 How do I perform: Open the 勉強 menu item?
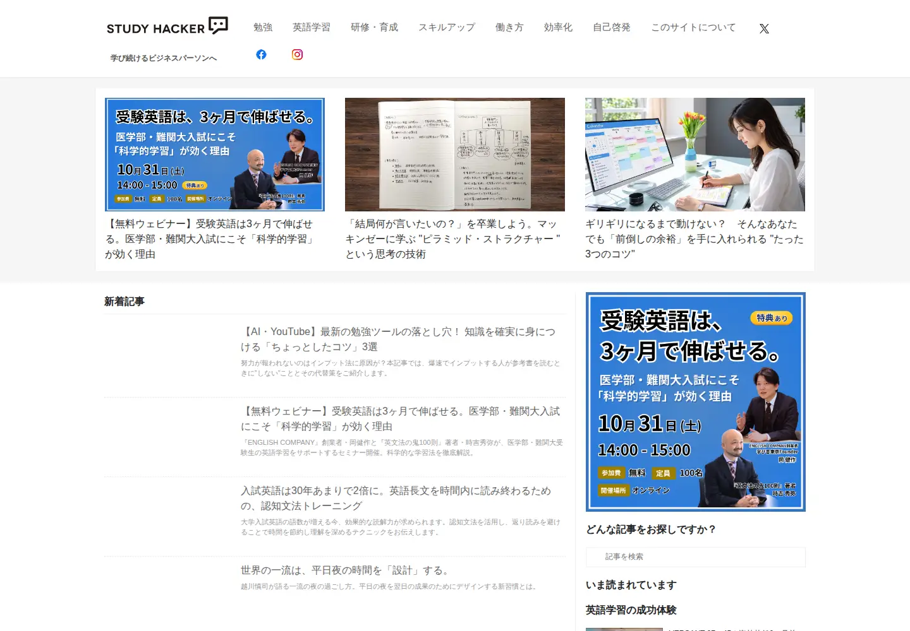(x=263, y=27)
